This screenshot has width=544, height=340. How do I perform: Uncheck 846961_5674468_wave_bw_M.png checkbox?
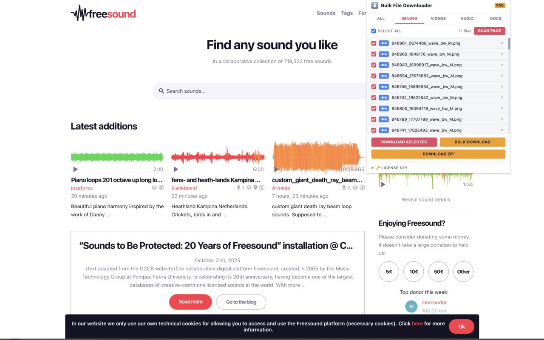click(x=374, y=43)
